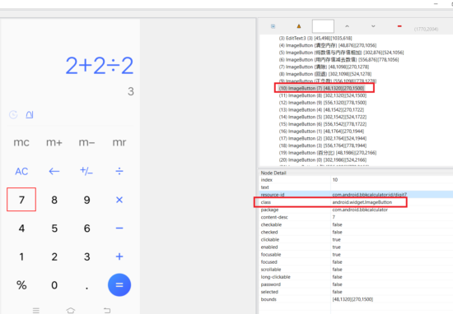453x314 pixels.
Task: Tap digit 3 on the calculator keypad
Action: (x=86, y=256)
